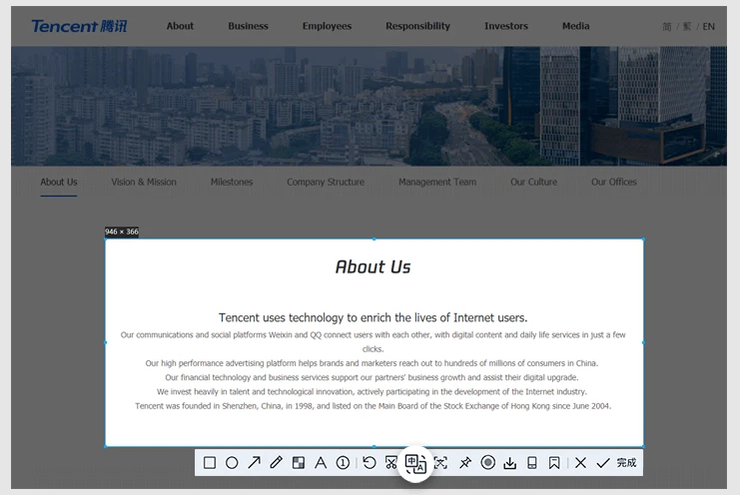Pin the screenshot to screen
This screenshot has height=495, width=740.
point(465,463)
